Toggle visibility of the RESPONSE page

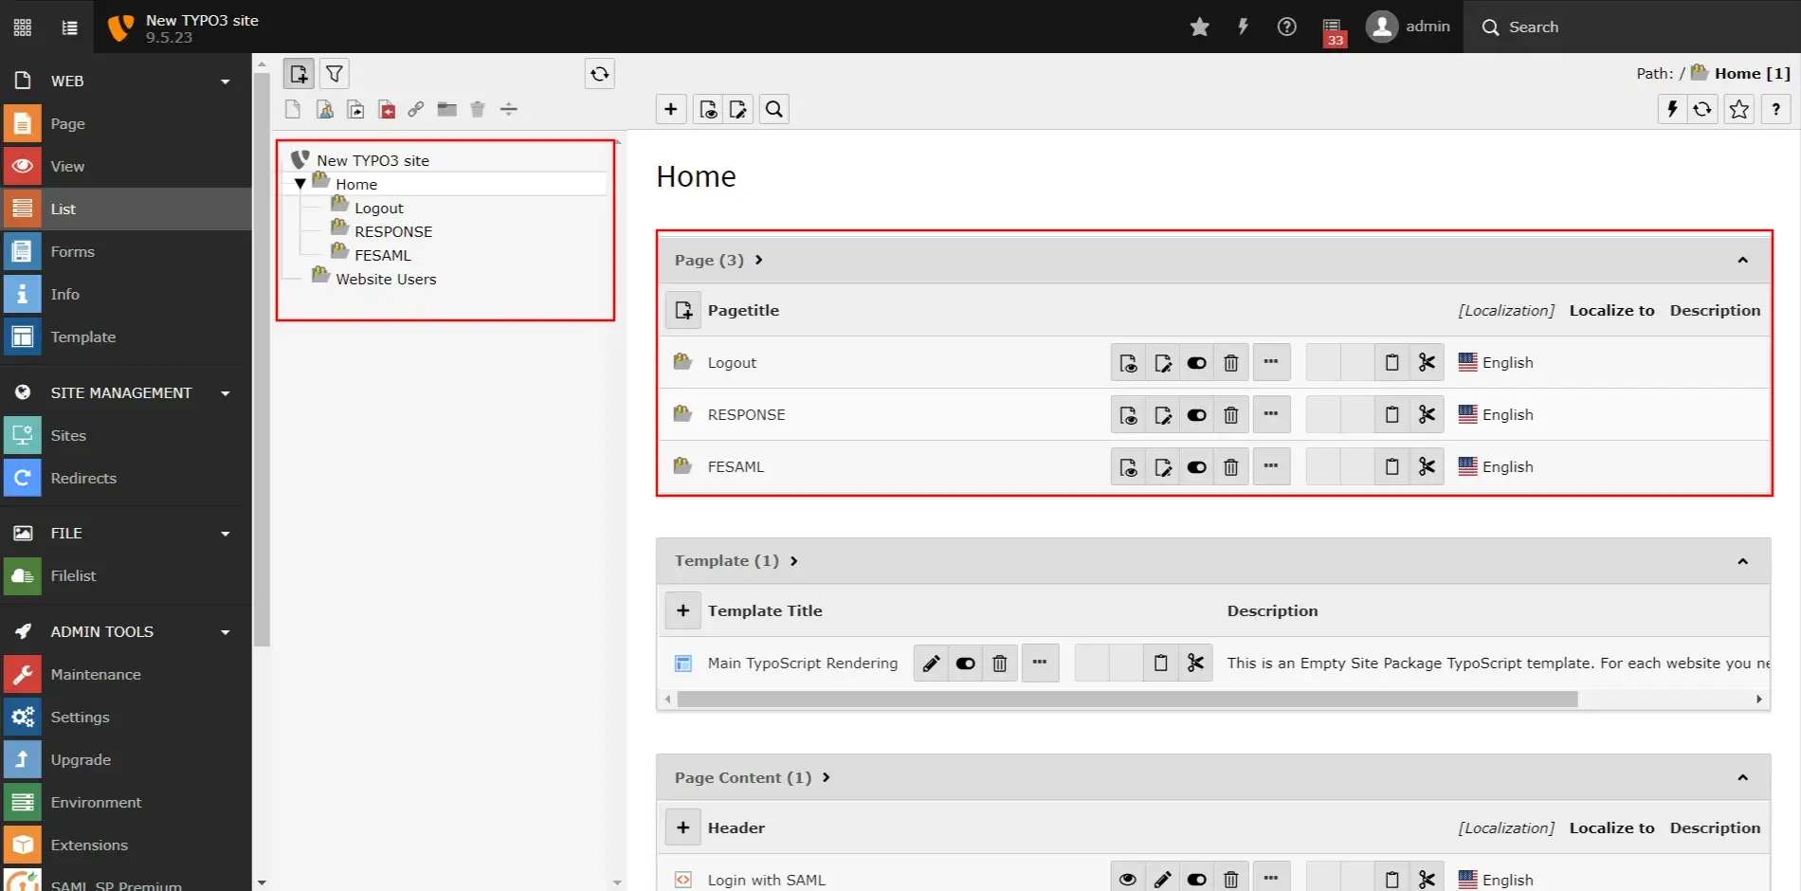1197,414
